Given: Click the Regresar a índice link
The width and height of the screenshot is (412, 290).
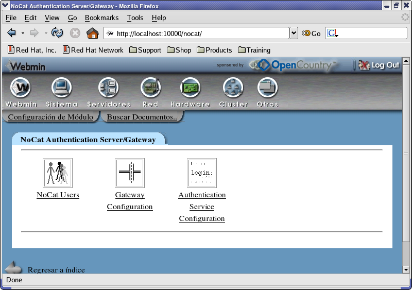Looking at the screenshot, I should pos(56,270).
